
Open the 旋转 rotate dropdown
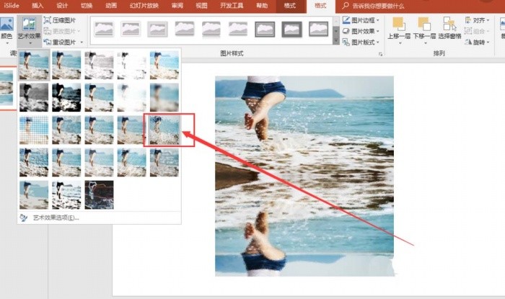click(478, 42)
